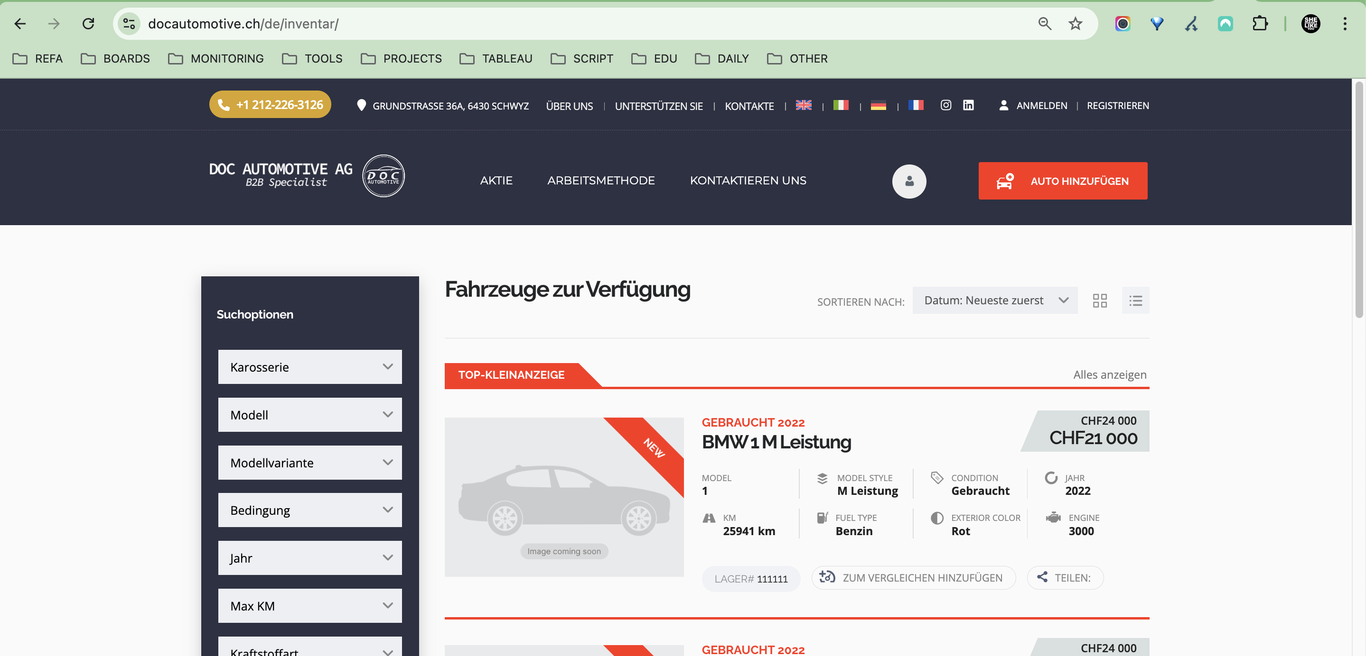Screen dimensions: 1366x656
Task: Go back to the previous browser page
Action: point(20,24)
